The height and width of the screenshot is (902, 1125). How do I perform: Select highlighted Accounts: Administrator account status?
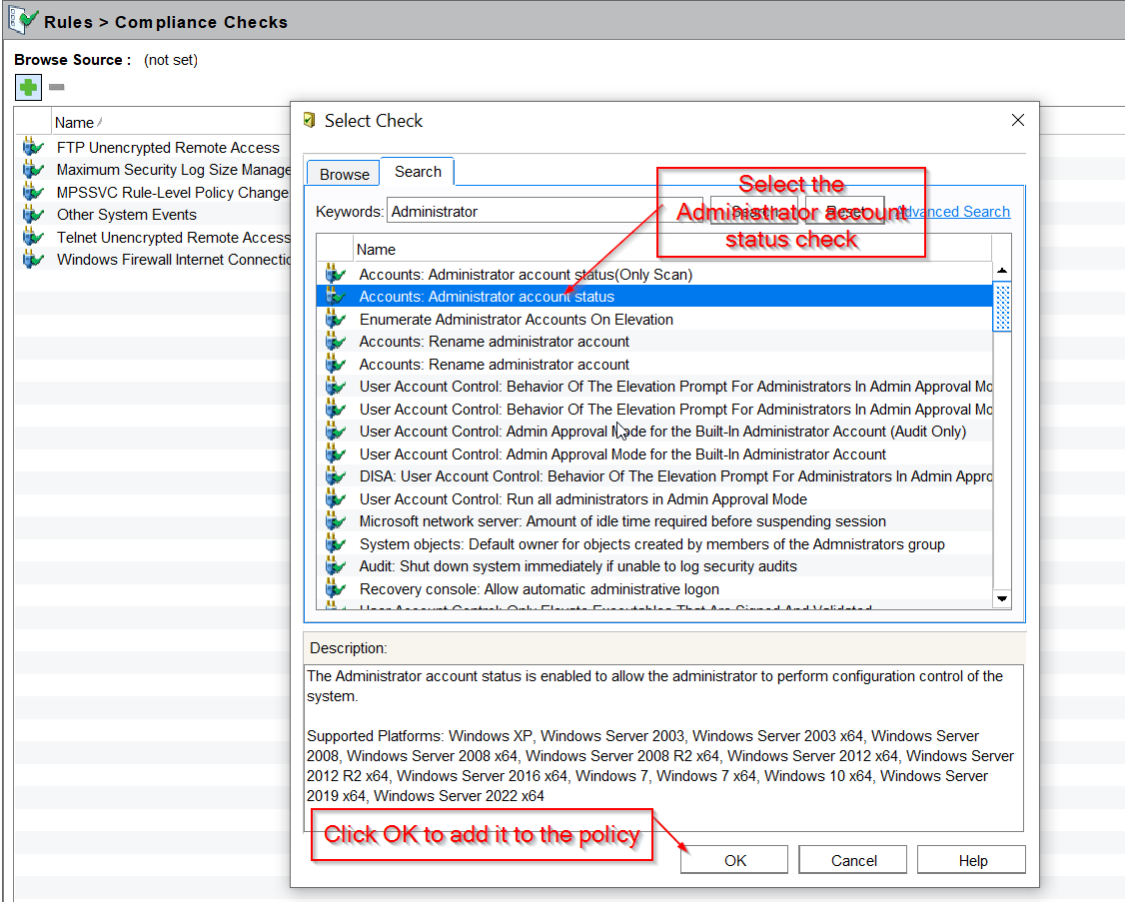(654, 297)
